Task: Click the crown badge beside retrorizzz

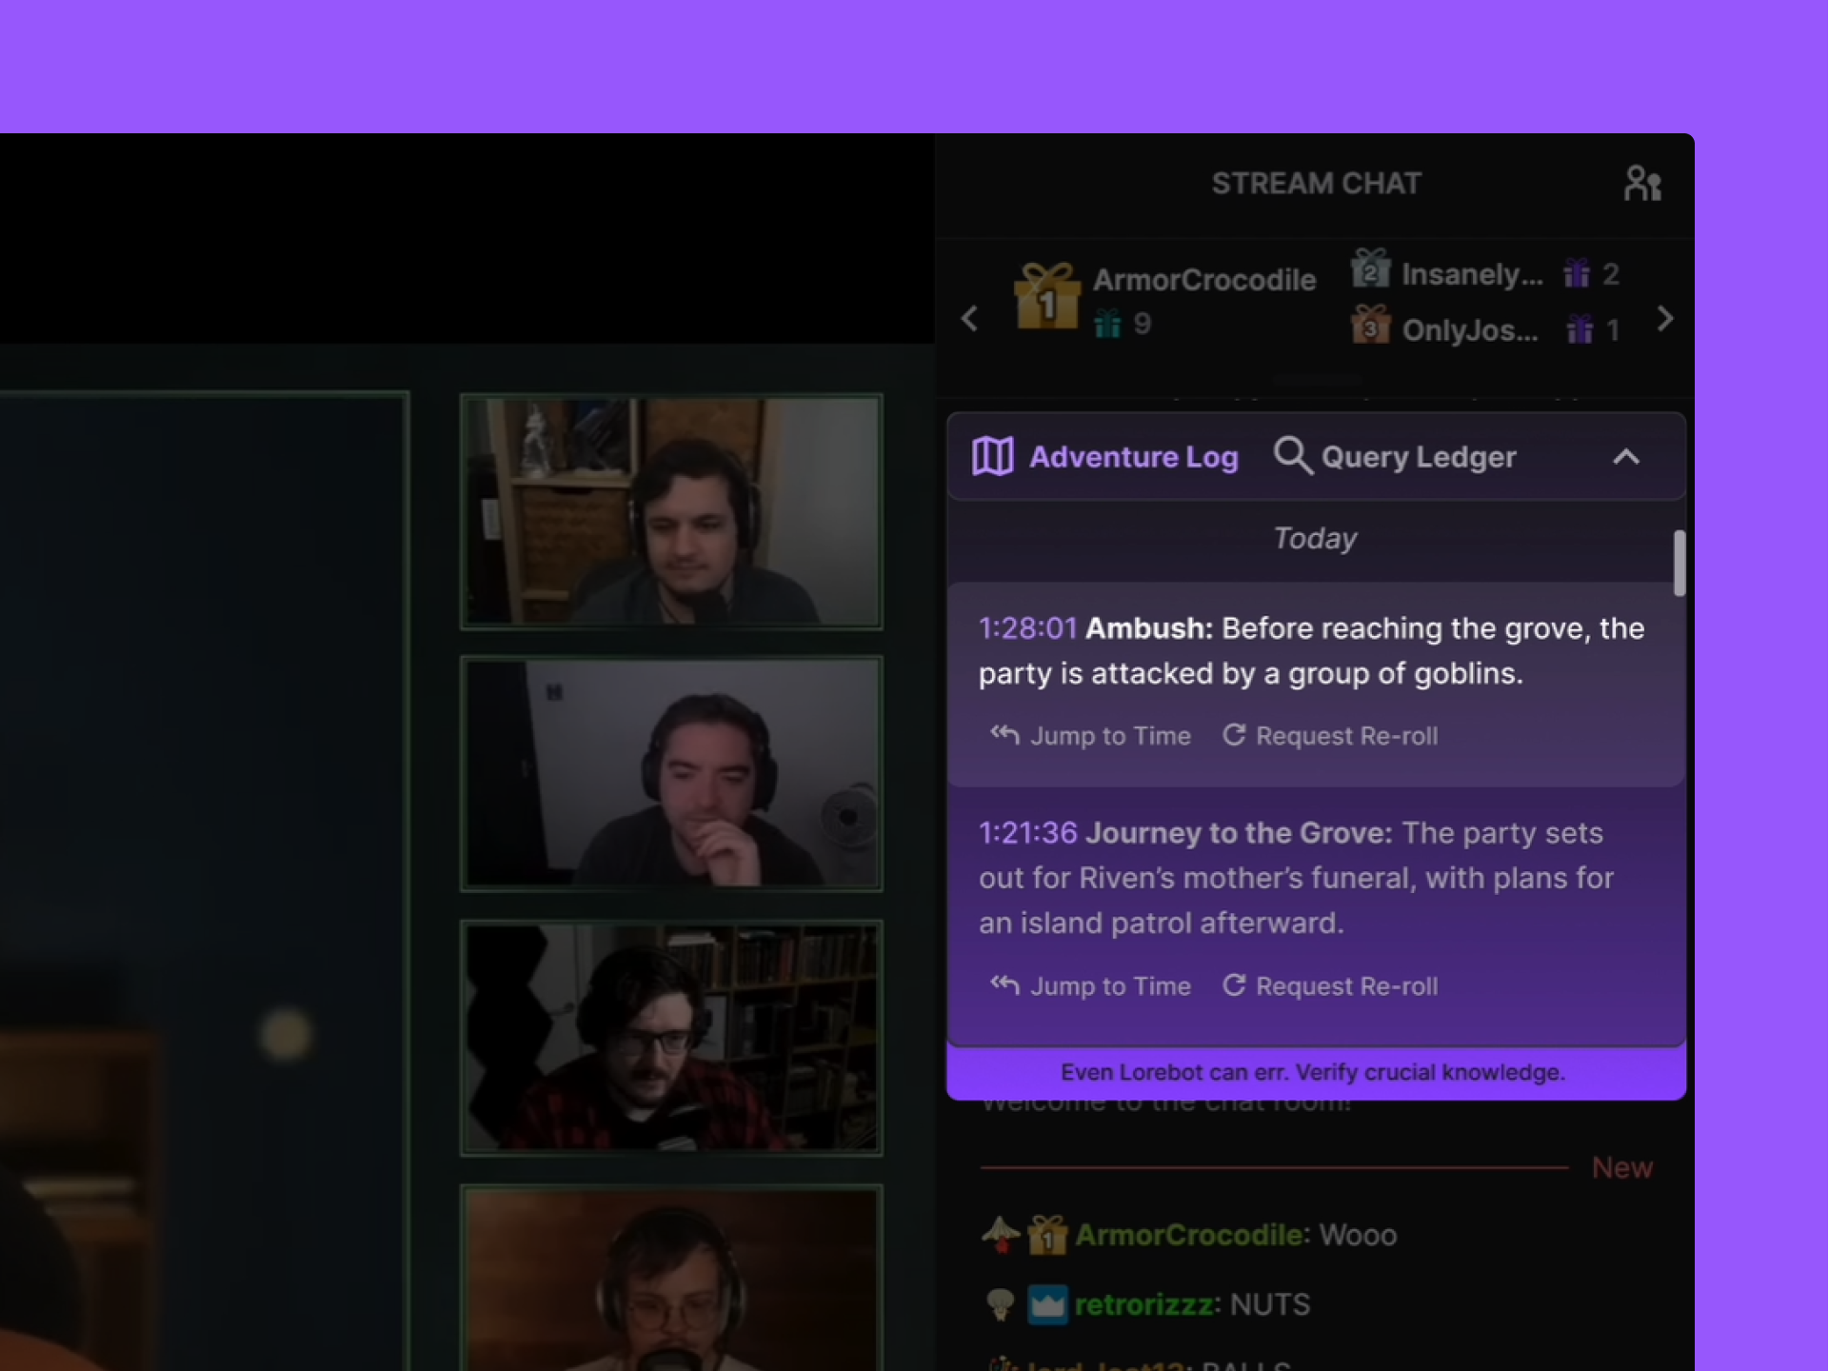Action: click(1047, 1304)
